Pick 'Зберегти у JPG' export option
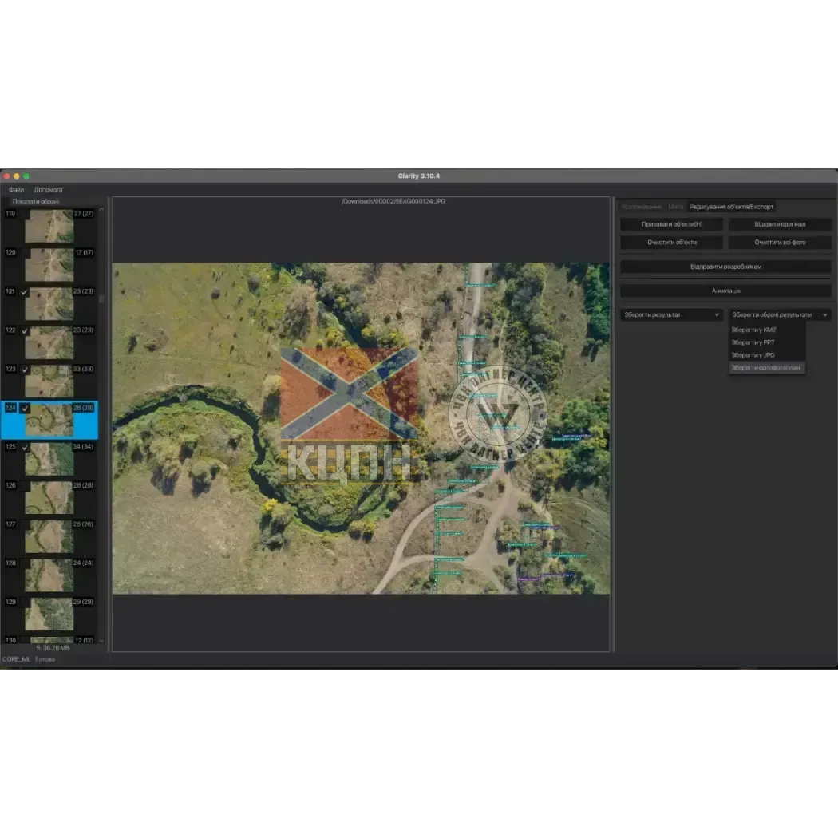Viewport: 838px width, 838px height. click(753, 355)
